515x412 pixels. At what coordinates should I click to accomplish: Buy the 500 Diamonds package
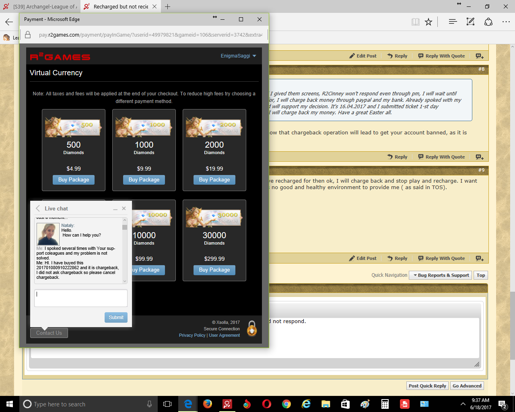tap(74, 180)
